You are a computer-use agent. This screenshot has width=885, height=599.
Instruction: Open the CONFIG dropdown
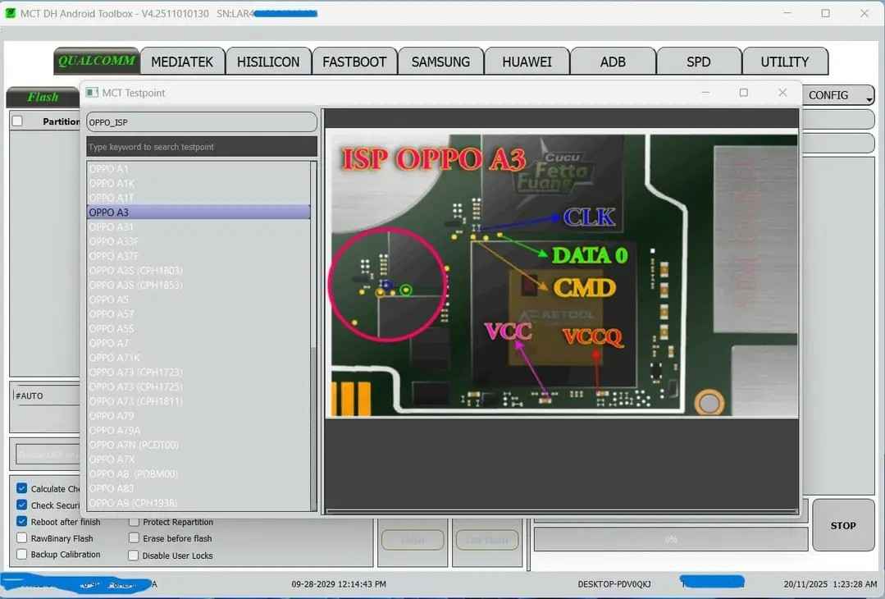pyautogui.click(x=837, y=95)
